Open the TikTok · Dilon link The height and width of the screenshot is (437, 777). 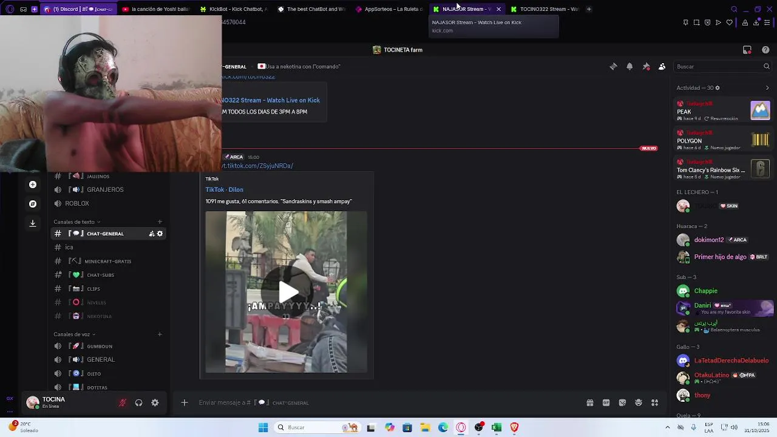(224, 189)
